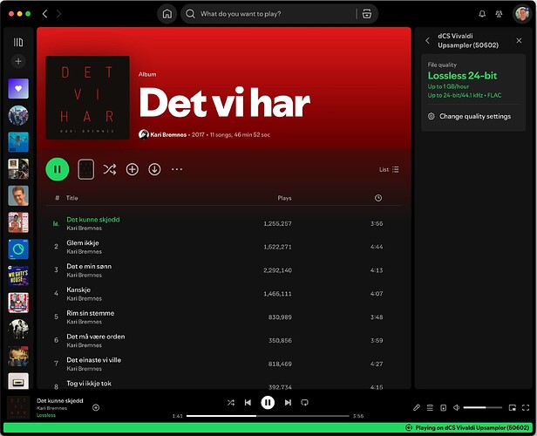
Task: Select track Det einaste vi ville
Action: (x=223, y=364)
